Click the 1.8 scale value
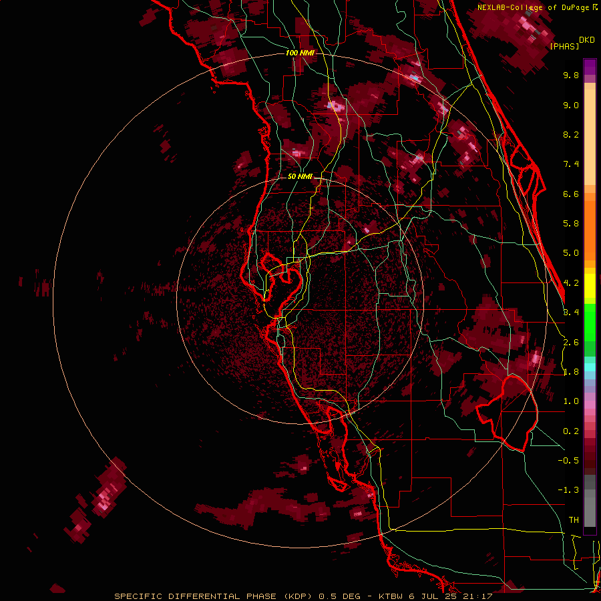The image size is (601, 601). (571, 372)
